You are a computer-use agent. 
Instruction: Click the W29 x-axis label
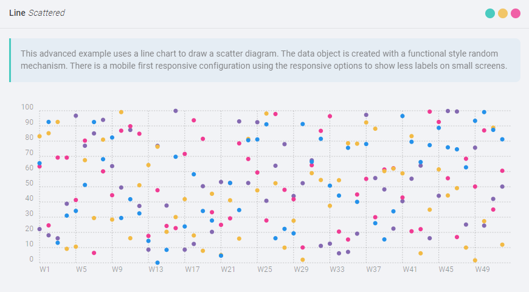click(x=301, y=269)
